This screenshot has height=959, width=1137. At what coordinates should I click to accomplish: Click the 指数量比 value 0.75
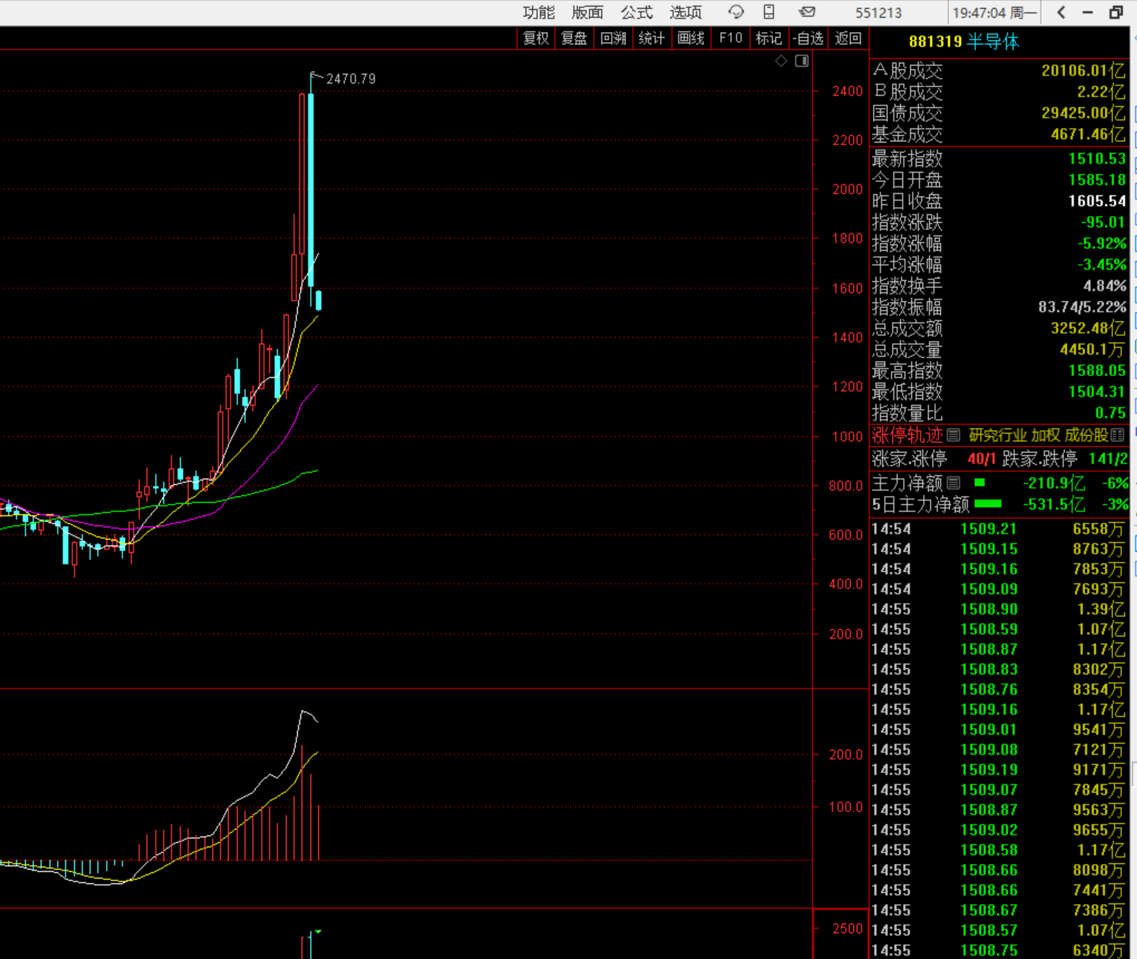[x=1110, y=413]
